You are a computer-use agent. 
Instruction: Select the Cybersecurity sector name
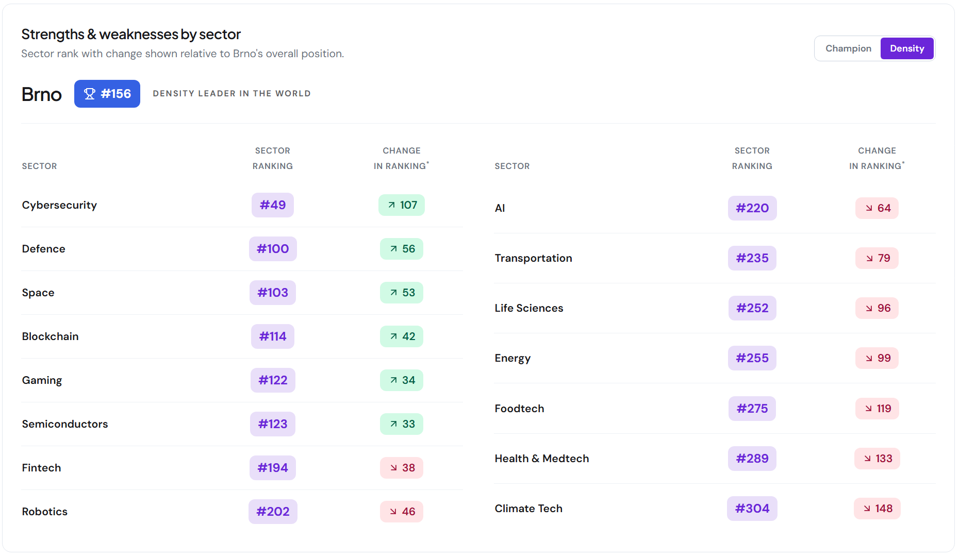(59, 205)
